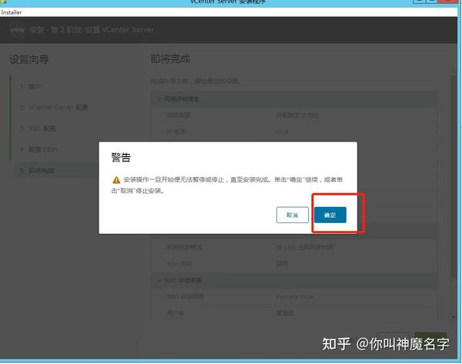The width and height of the screenshot is (462, 364).
Task: Click the summary page vertical scrollbar
Action: (x=454, y=177)
